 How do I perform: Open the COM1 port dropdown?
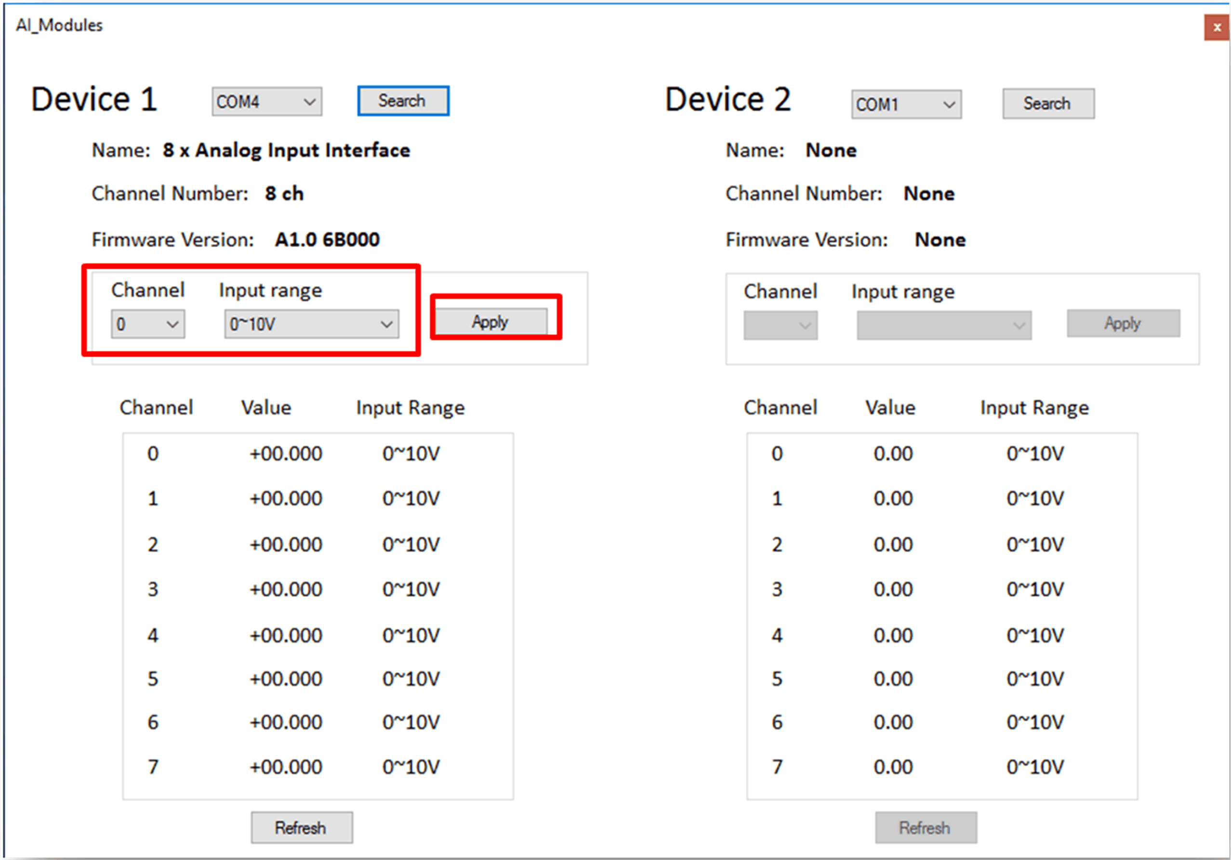point(906,104)
